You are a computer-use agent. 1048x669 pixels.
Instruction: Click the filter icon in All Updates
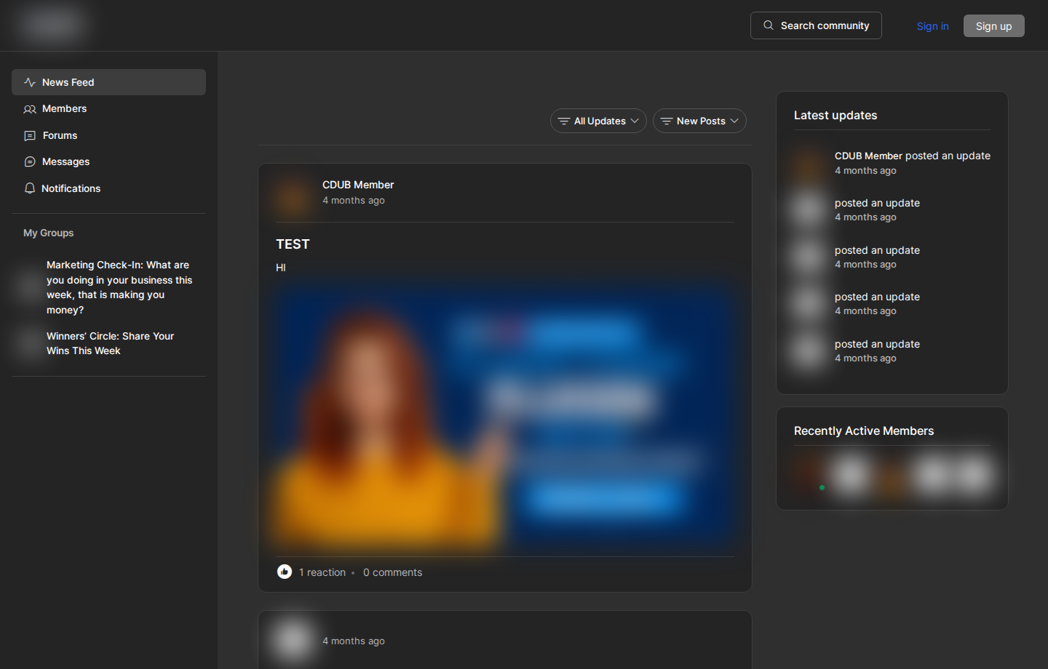(x=563, y=121)
